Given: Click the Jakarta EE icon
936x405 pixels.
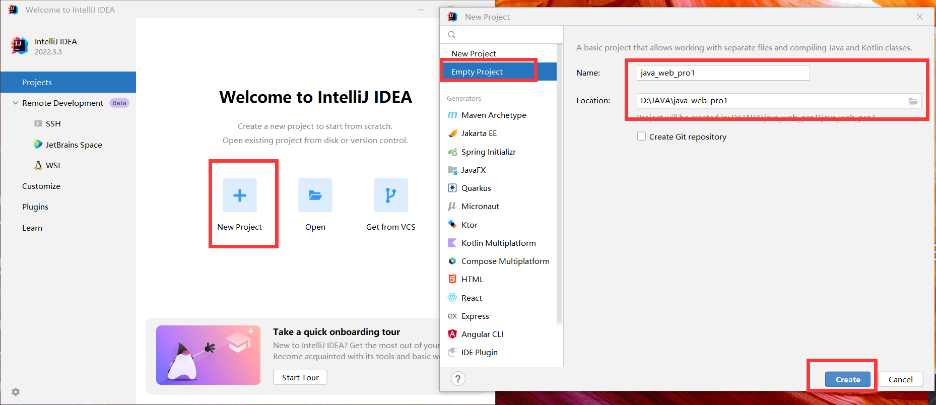Looking at the screenshot, I should coord(452,133).
